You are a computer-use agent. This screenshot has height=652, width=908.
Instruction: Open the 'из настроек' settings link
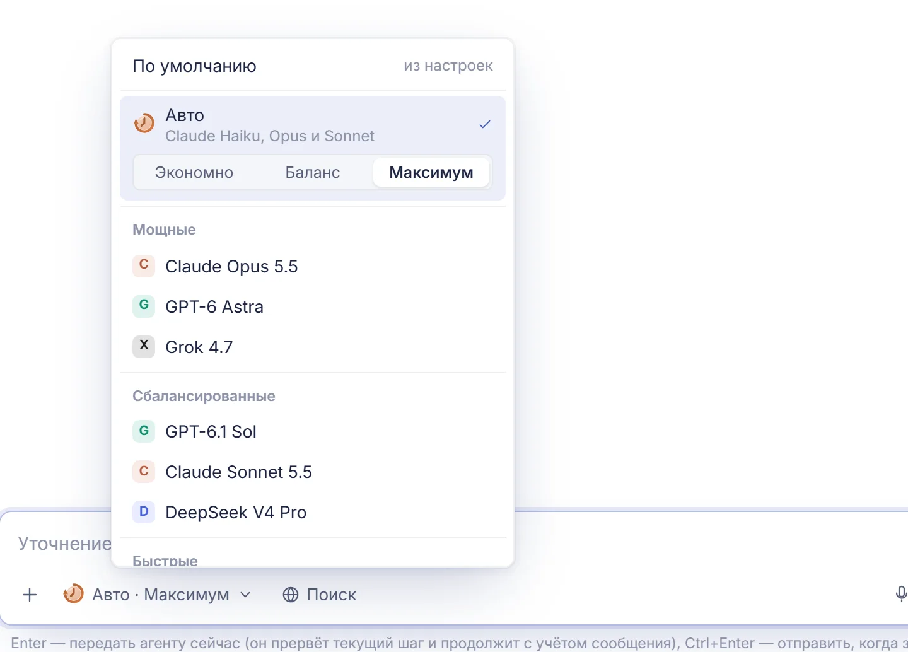(x=448, y=66)
